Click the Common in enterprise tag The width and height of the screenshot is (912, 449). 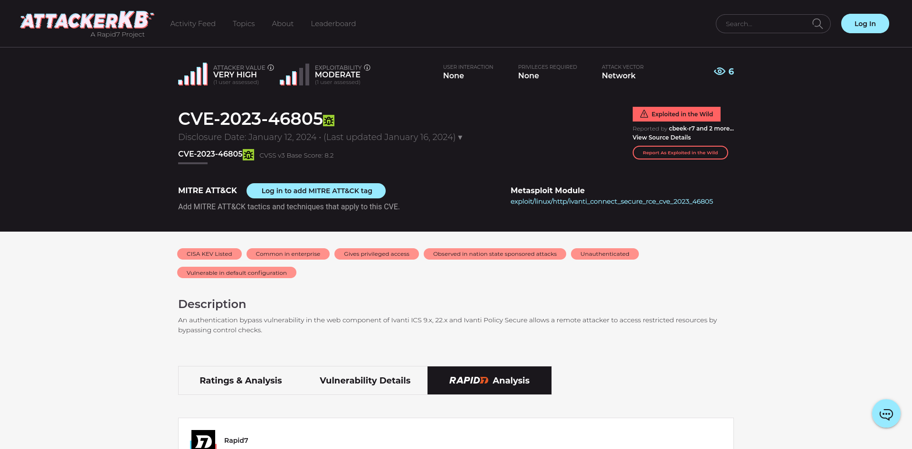[x=288, y=254]
